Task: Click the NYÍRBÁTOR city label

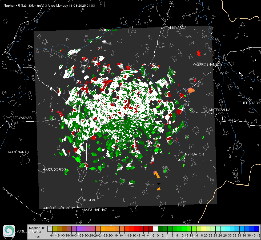Action: click(x=194, y=154)
